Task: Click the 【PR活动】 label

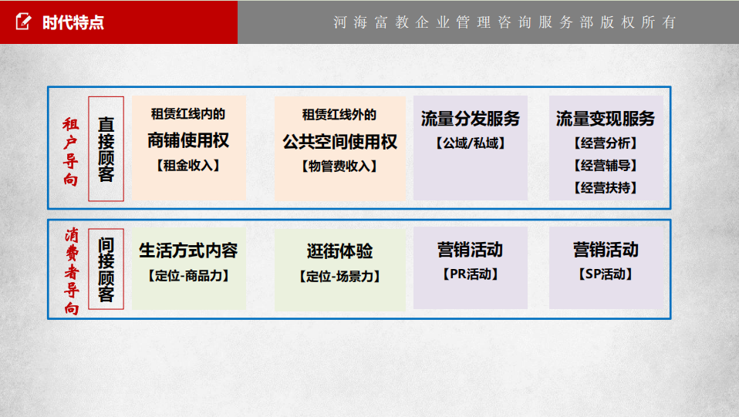Action: pos(471,274)
